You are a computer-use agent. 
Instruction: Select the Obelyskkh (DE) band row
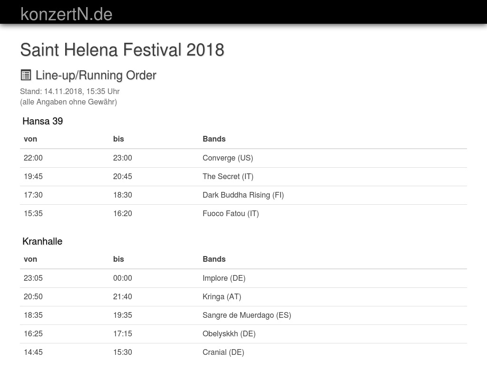229,333
